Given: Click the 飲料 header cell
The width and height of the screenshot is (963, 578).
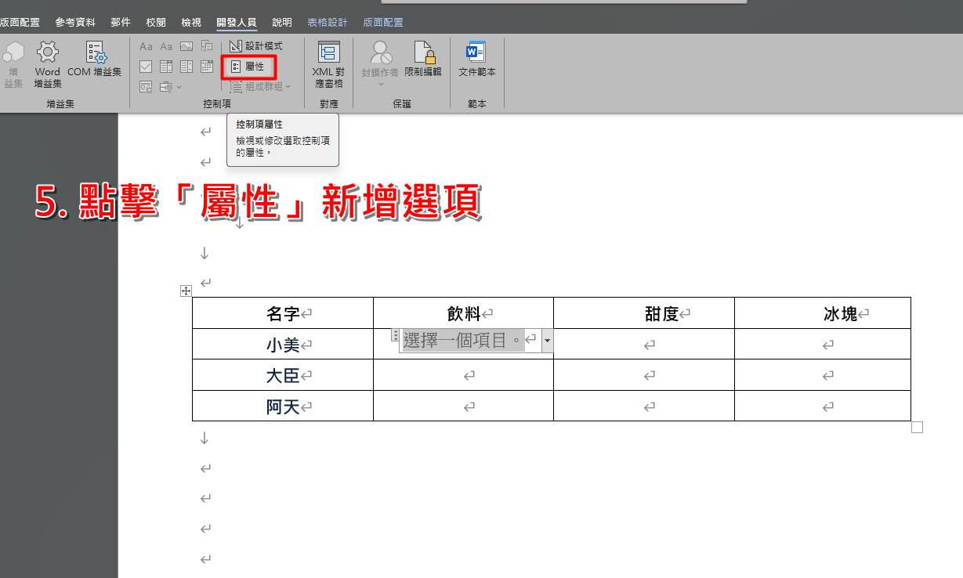Looking at the screenshot, I should 463,313.
